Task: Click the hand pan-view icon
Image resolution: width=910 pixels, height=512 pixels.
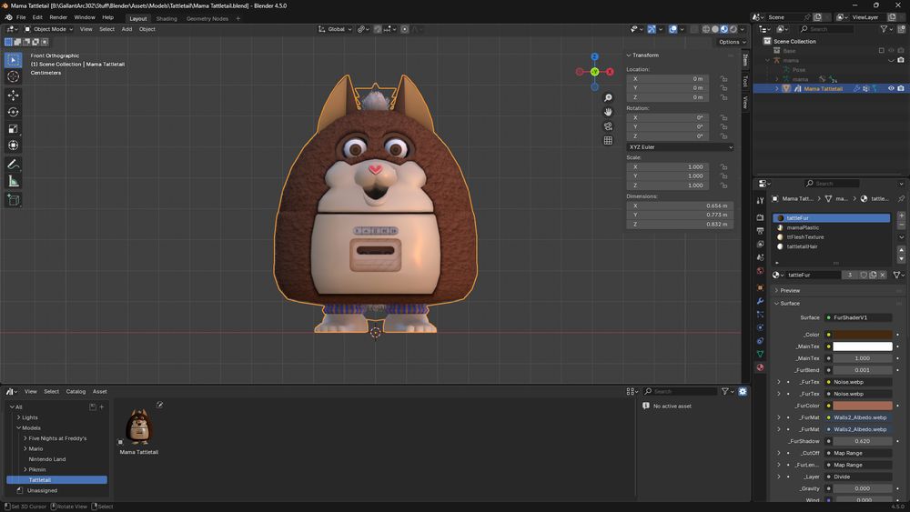Action: click(x=608, y=112)
